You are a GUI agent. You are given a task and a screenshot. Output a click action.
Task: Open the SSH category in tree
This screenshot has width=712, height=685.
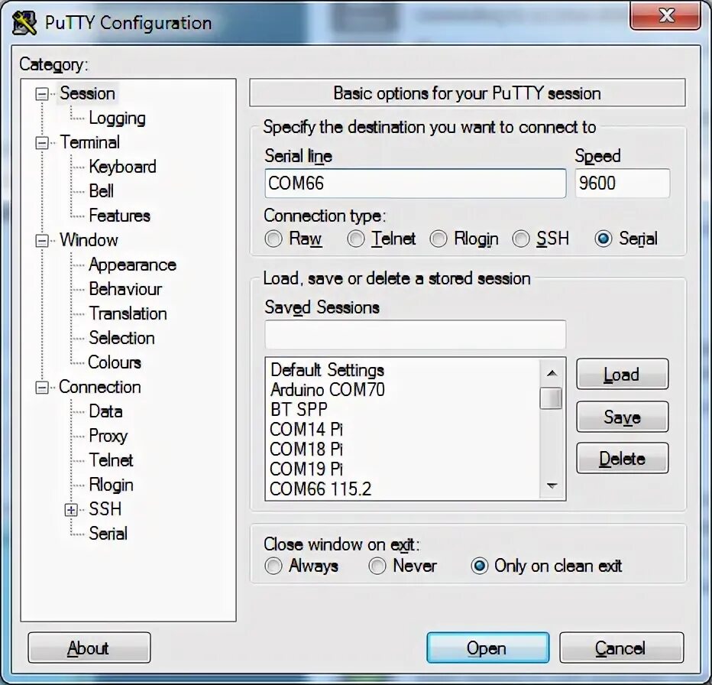coord(105,510)
